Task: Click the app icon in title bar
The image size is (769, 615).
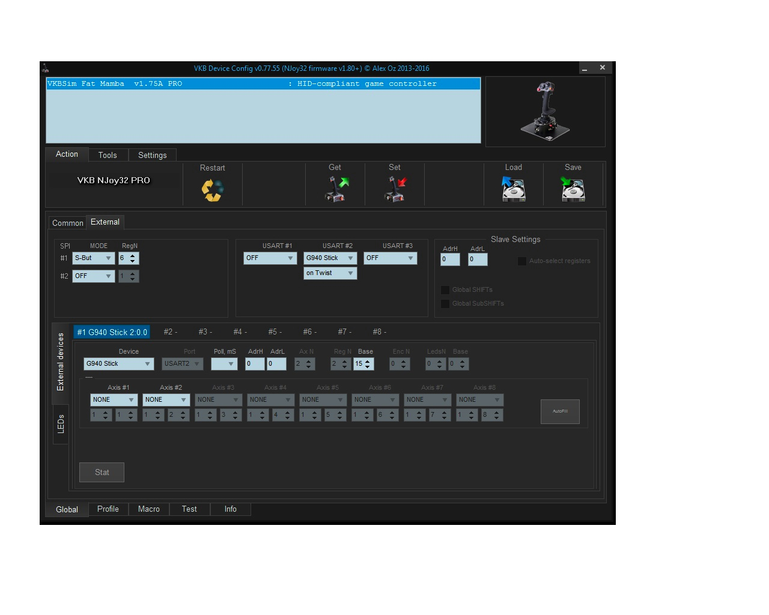Action: pos(45,68)
